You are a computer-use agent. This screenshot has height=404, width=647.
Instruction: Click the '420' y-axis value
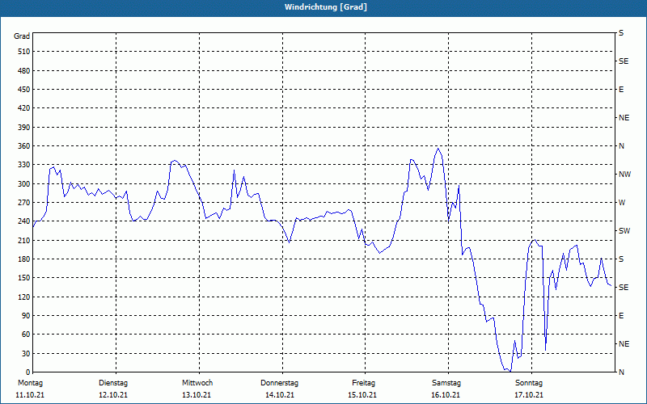(24, 108)
